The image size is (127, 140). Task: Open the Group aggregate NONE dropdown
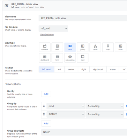click(x=84, y=132)
